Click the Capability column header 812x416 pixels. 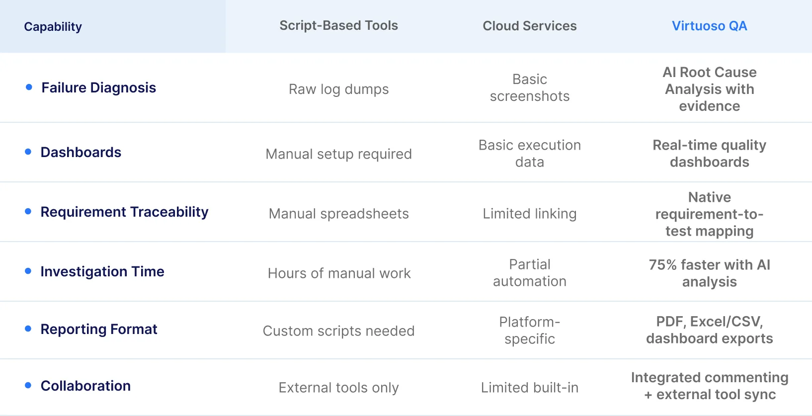click(x=53, y=27)
